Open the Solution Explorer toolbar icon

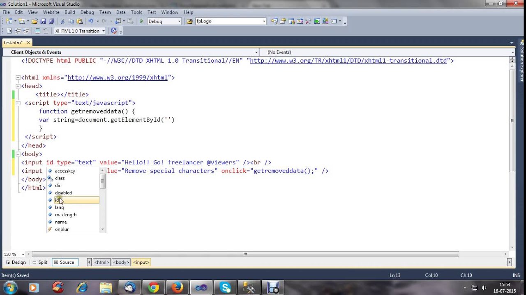pyautogui.click(x=274, y=21)
